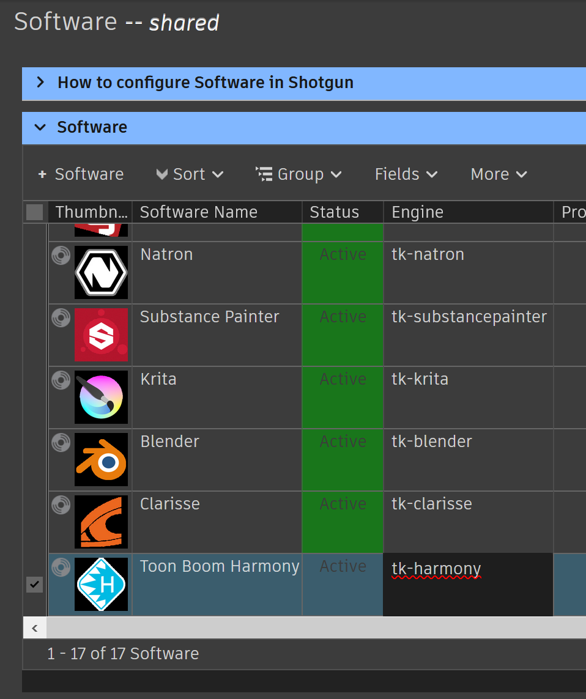The image size is (586, 699).
Task: Open the Substance Painter thumbnail icon
Action: (101, 335)
